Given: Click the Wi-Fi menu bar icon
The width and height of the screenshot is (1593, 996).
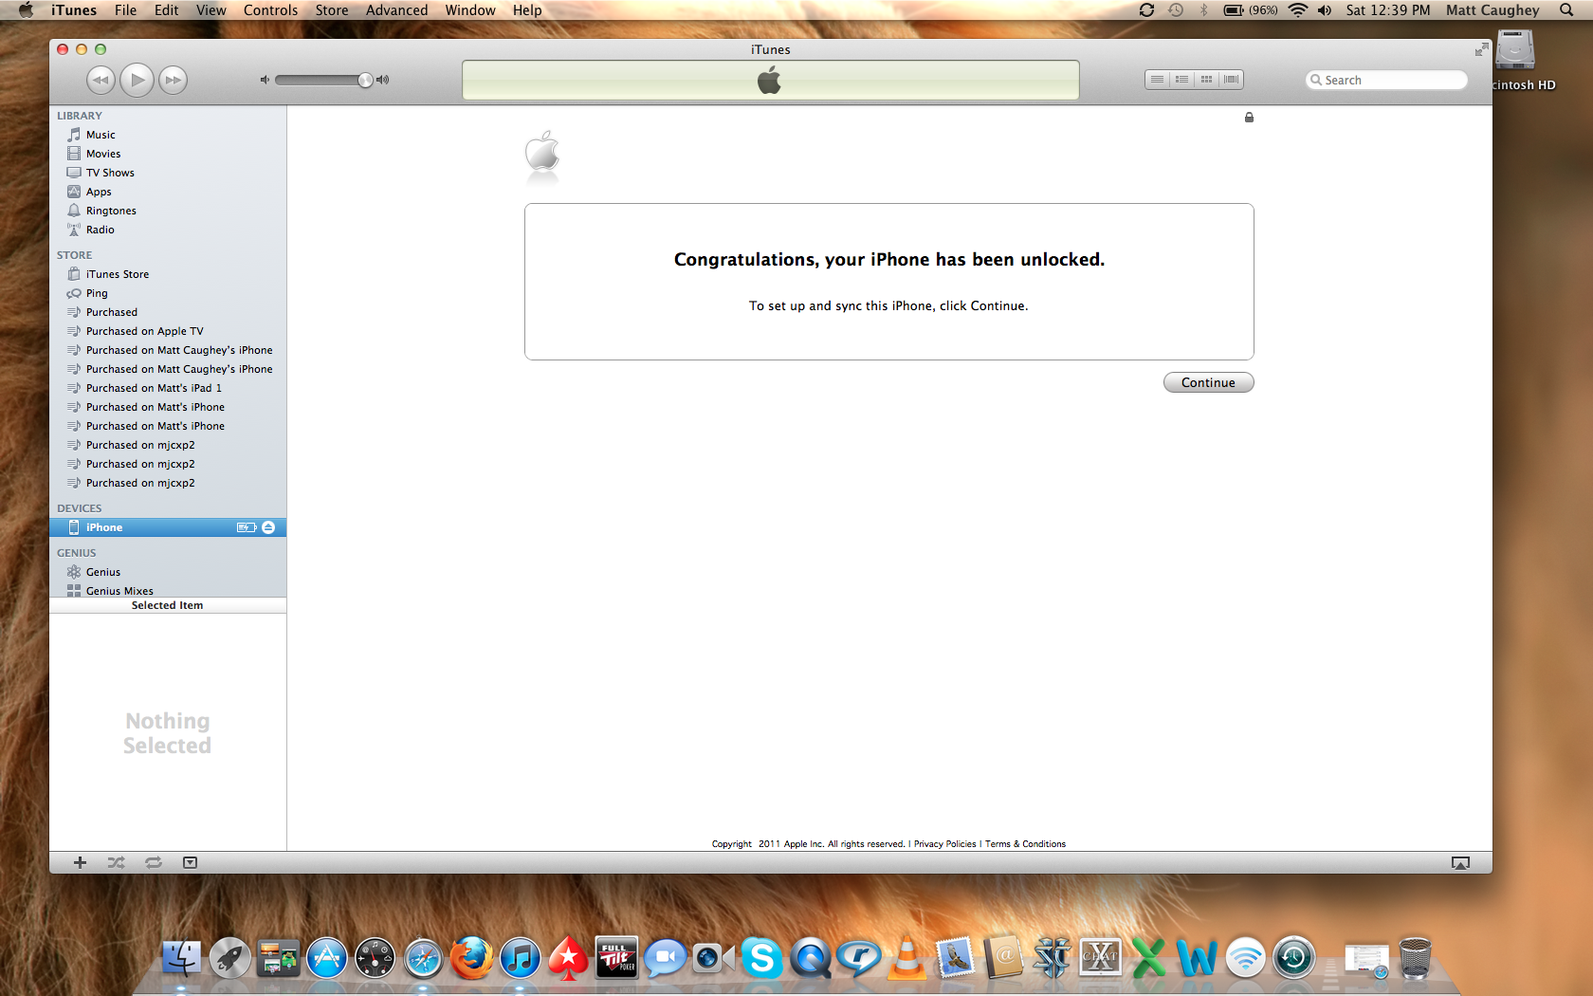Looking at the screenshot, I should coord(1298,10).
